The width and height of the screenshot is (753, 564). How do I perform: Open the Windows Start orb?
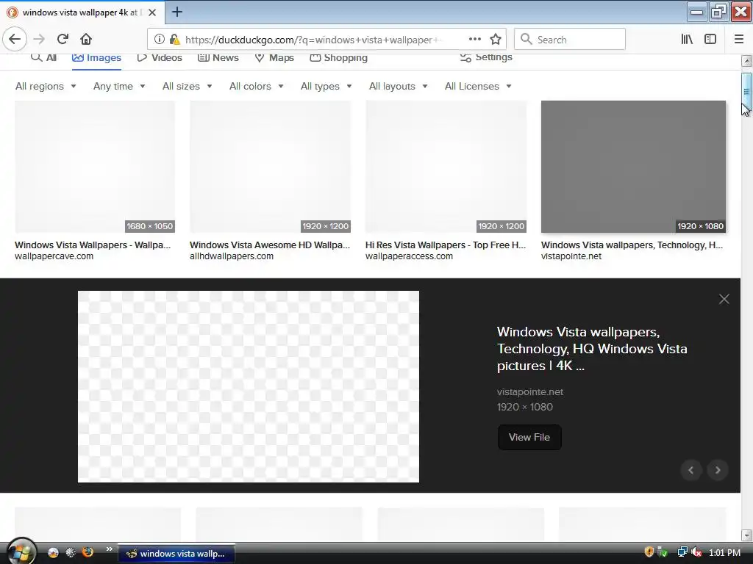[x=20, y=552]
